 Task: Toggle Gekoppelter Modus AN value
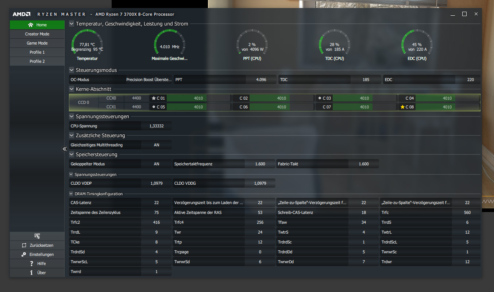click(157, 164)
